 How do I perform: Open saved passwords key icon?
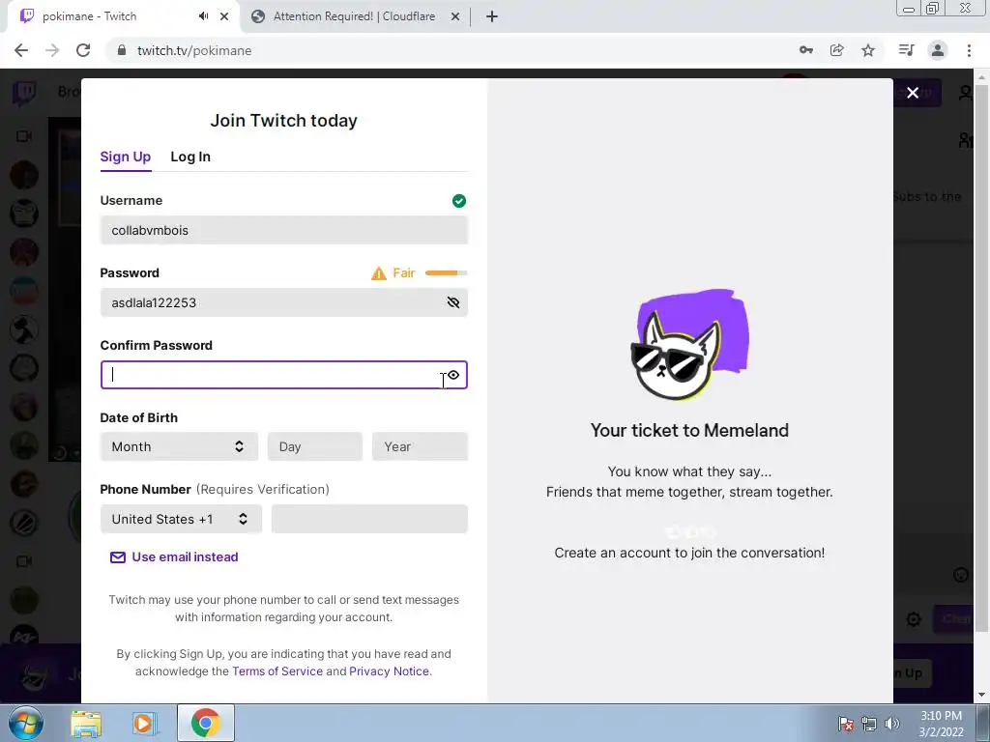(805, 50)
